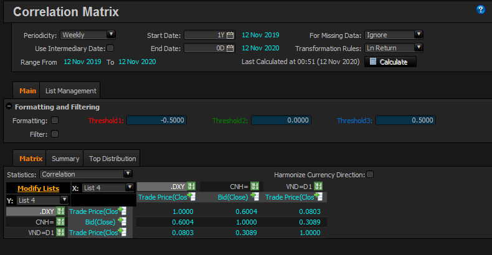Click the Threshold1 value field

pyautogui.click(x=156, y=121)
